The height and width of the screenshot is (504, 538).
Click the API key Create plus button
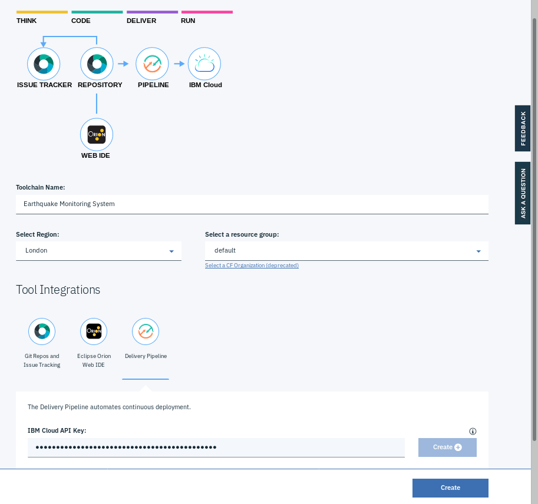pyautogui.click(x=447, y=447)
